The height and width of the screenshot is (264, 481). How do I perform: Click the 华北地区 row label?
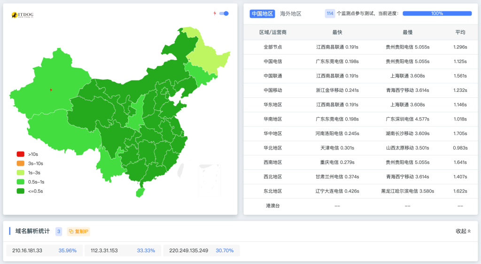[x=273, y=148]
